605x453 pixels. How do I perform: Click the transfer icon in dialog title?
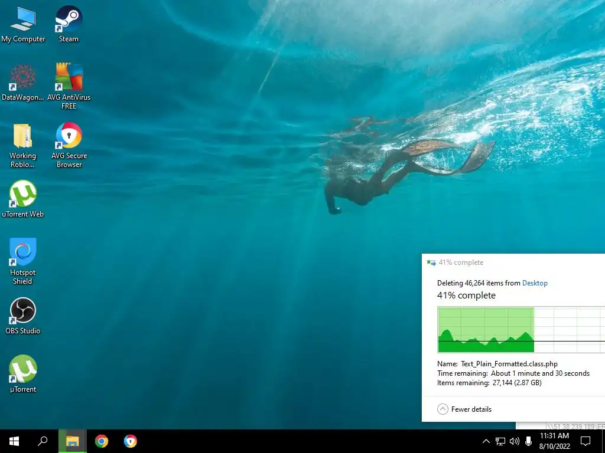(x=431, y=262)
